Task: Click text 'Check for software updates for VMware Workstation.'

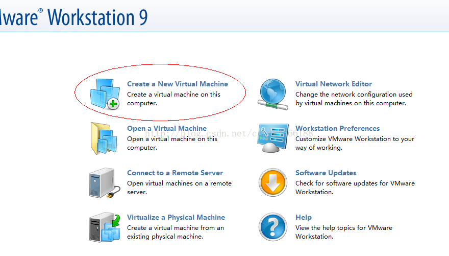Action: click(x=355, y=188)
